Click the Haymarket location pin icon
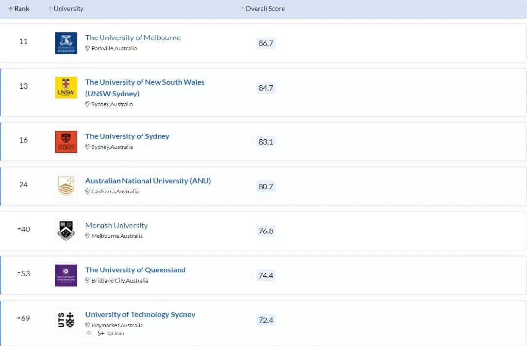The width and height of the screenshot is (527, 346). [87, 325]
